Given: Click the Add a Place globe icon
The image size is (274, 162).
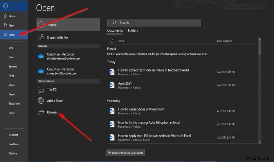Looking at the screenshot, I should click(x=41, y=101).
